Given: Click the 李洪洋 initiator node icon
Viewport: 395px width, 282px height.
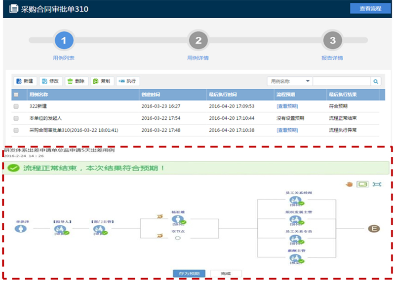Looking at the screenshot, I should pos(20,230).
